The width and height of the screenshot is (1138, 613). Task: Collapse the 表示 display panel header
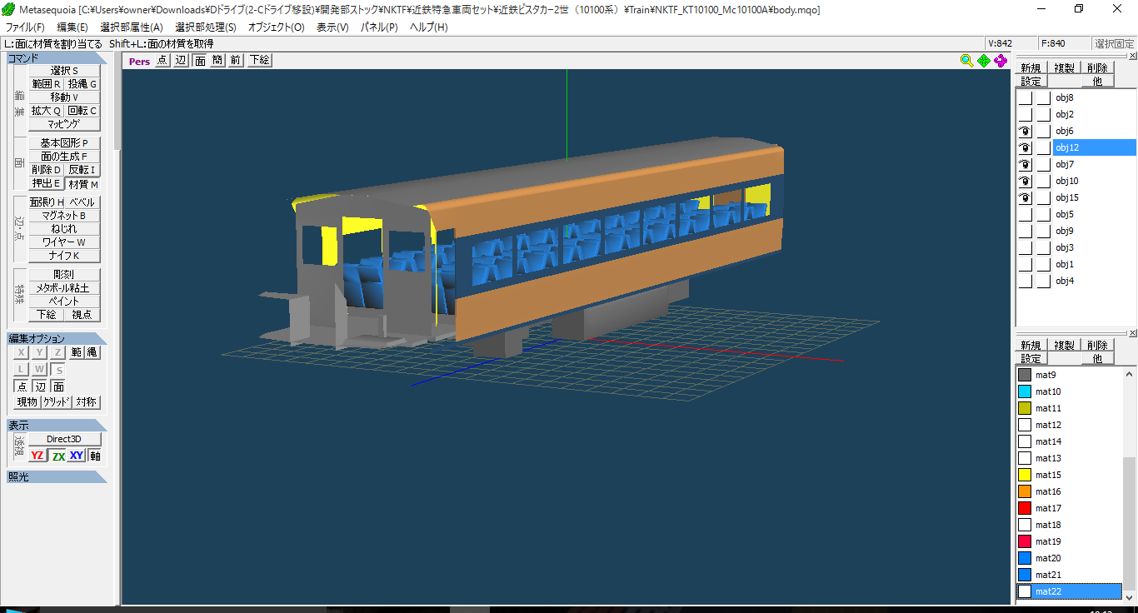57,425
